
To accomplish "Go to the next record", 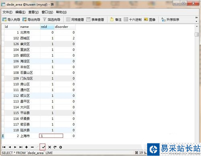I will (x=15, y=147).
